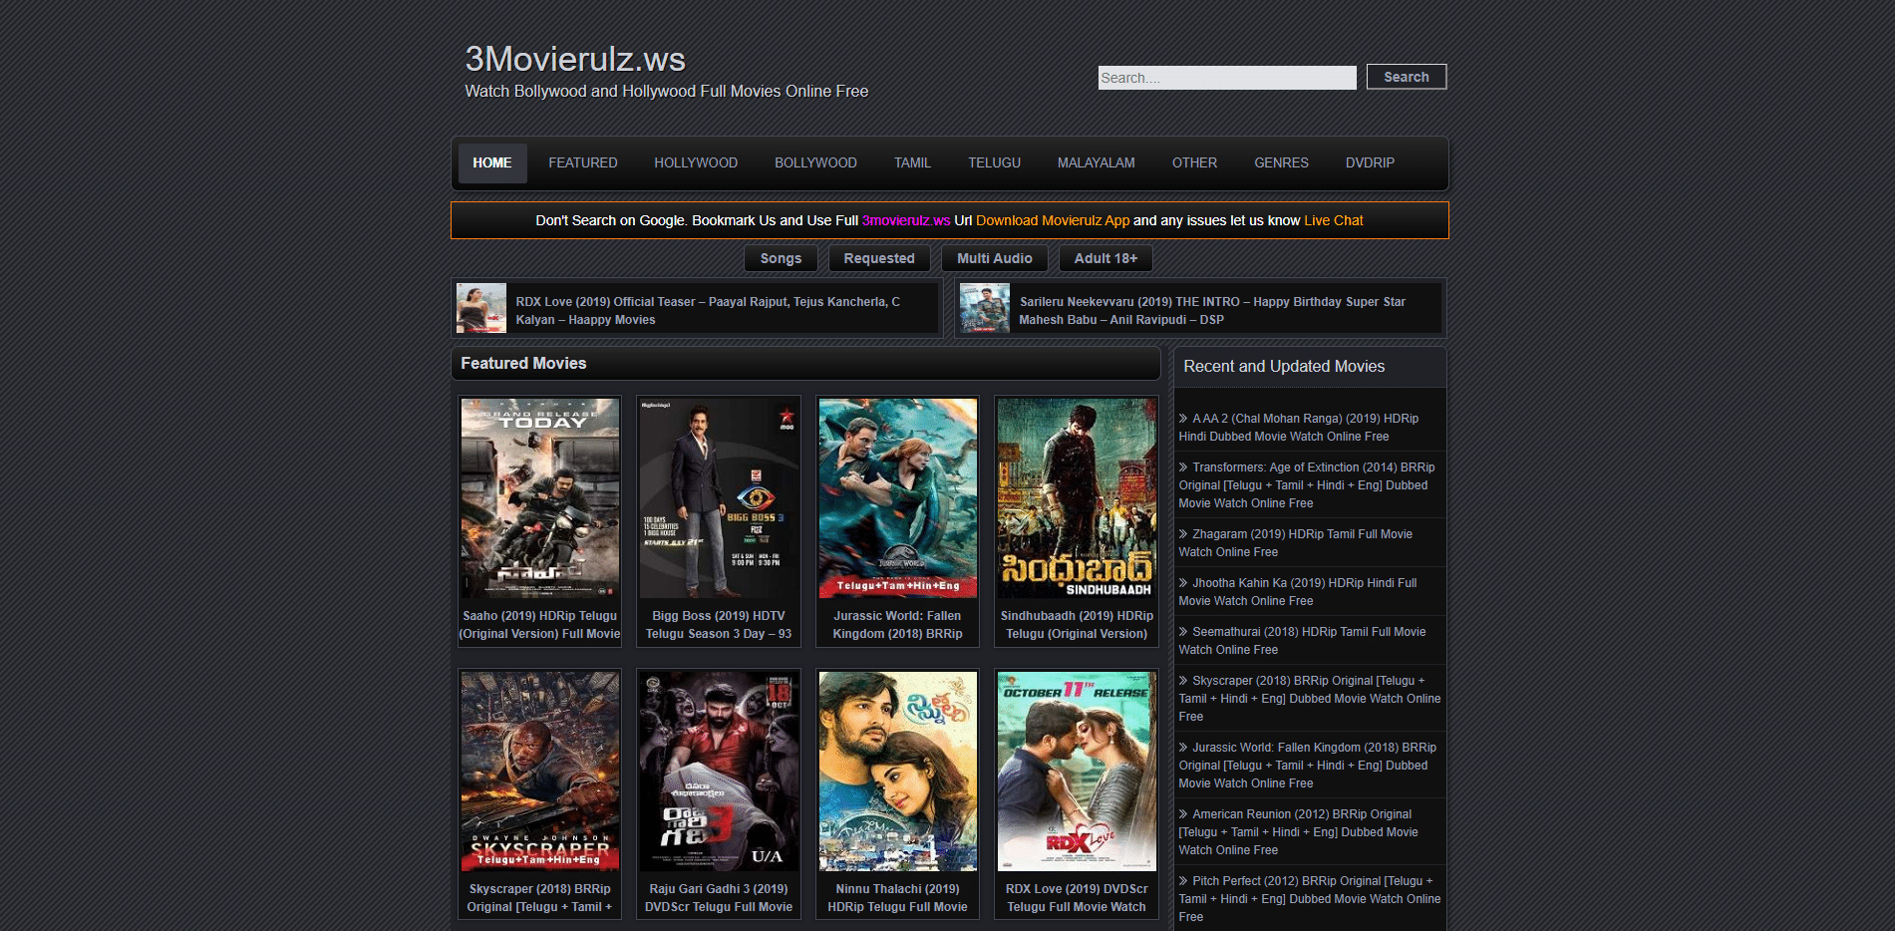This screenshot has height=931, width=1895.
Task: Open American Reunion (2012) BRRip link
Action: point(1298,832)
